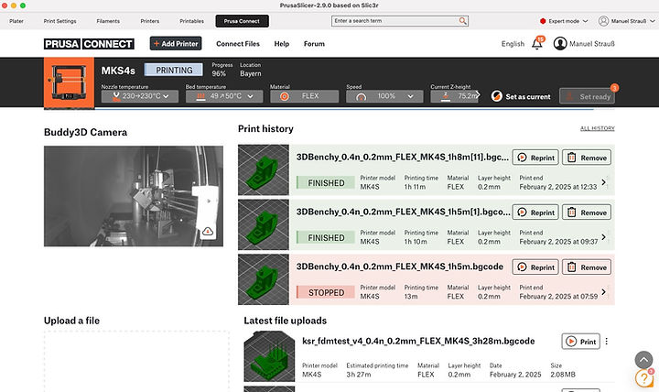Remove the 1h8m[11] Benchy job
The height and width of the screenshot is (392, 659).
pyautogui.click(x=587, y=158)
